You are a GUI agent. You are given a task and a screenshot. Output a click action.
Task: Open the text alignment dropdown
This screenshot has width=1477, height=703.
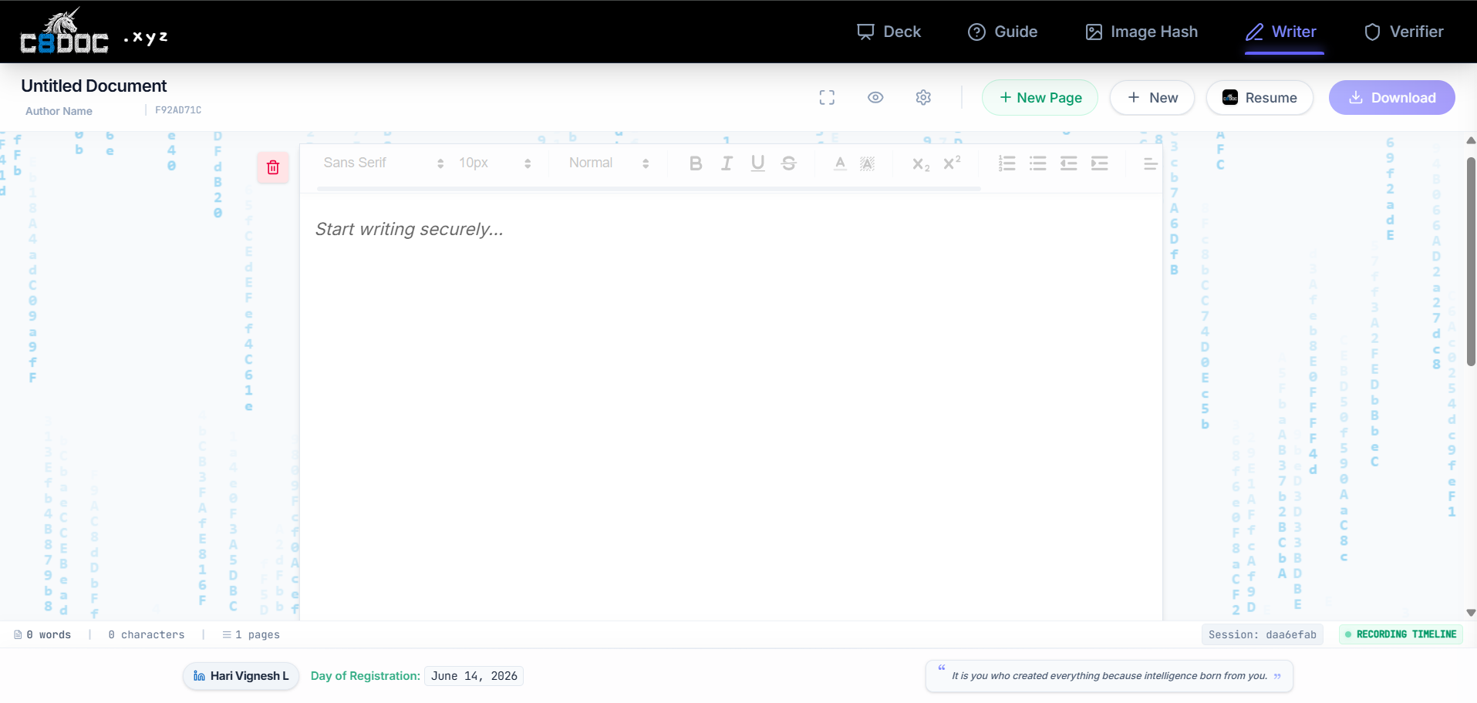coord(1150,163)
